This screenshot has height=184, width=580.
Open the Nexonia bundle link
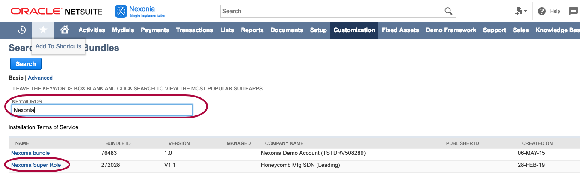coord(30,153)
